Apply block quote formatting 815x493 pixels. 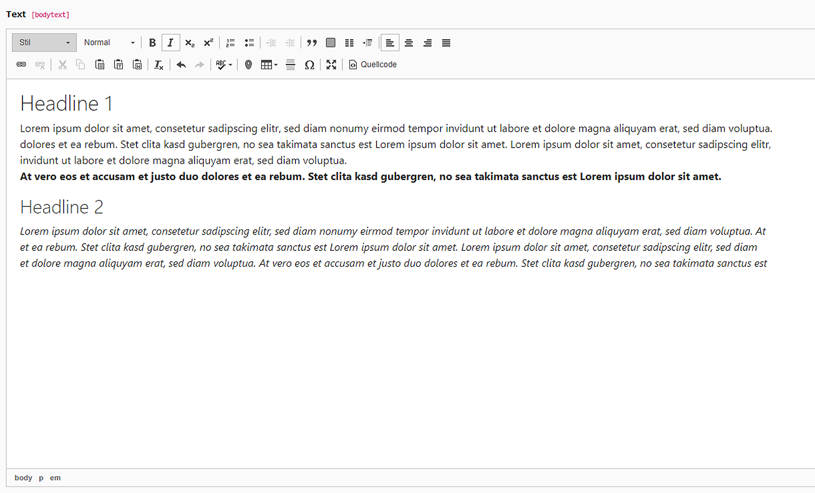tap(312, 43)
